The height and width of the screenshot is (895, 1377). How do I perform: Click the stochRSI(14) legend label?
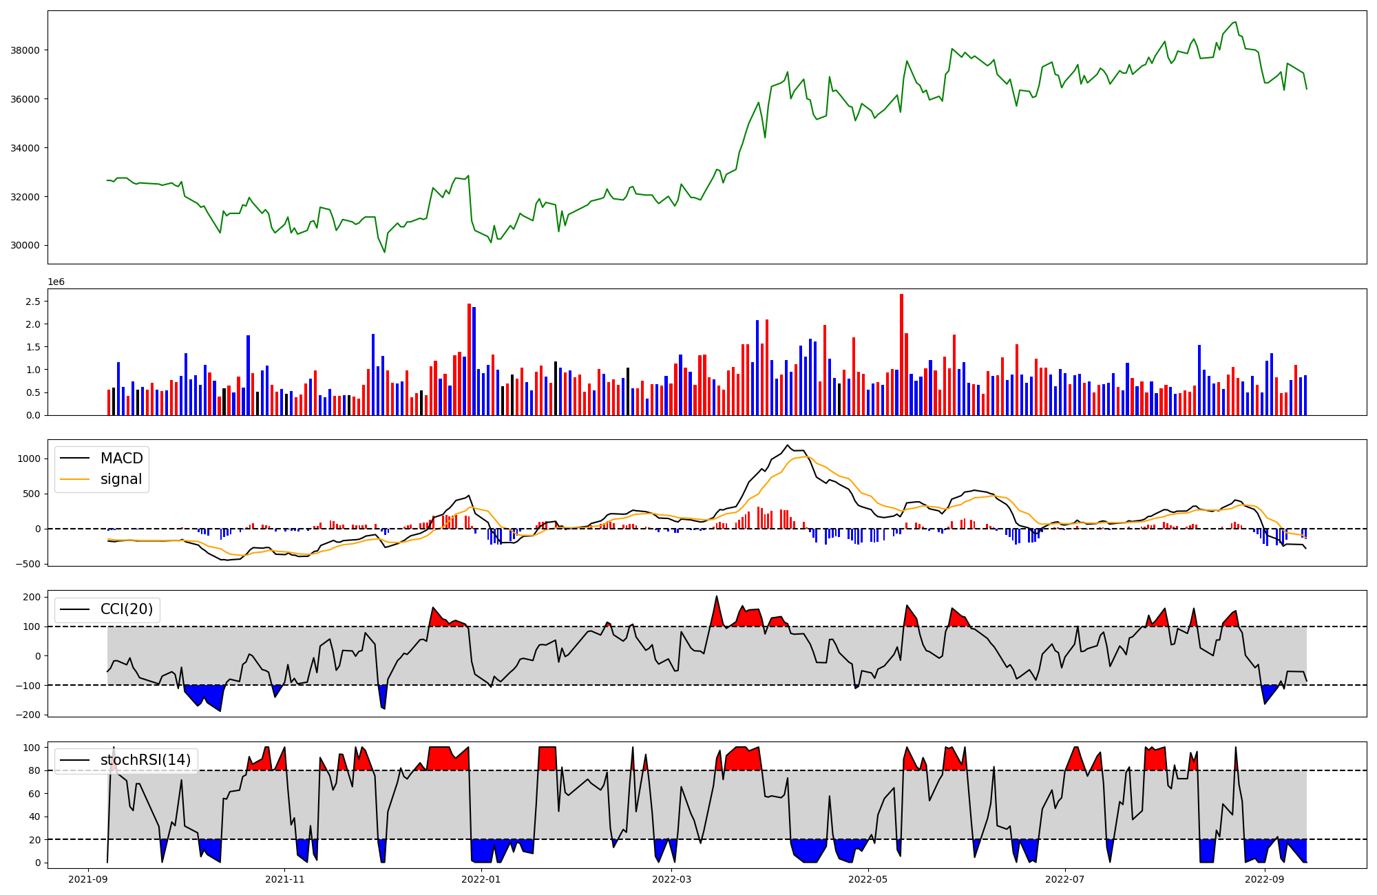tap(145, 760)
